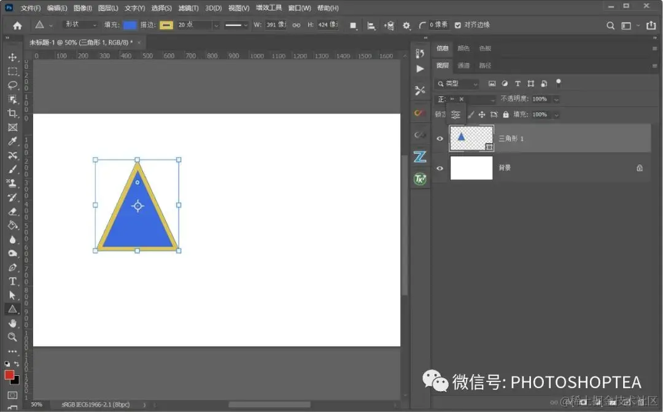Open the green TK plugin panel icon
The width and height of the screenshot is (663, 412).
(420, 179)
